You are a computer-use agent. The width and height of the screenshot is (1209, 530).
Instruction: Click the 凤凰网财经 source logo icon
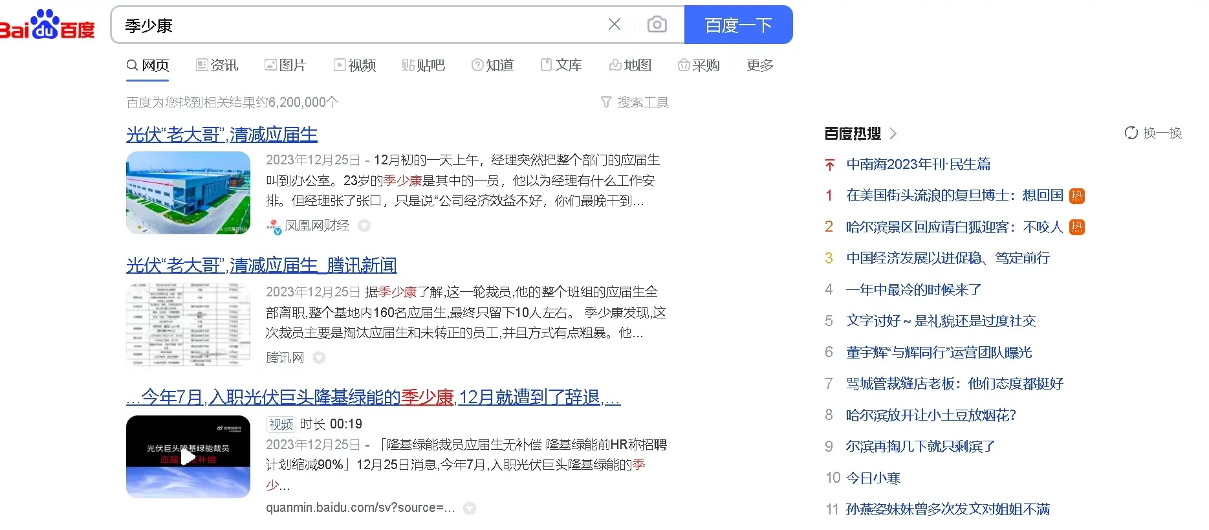click(x=274, y=226)
